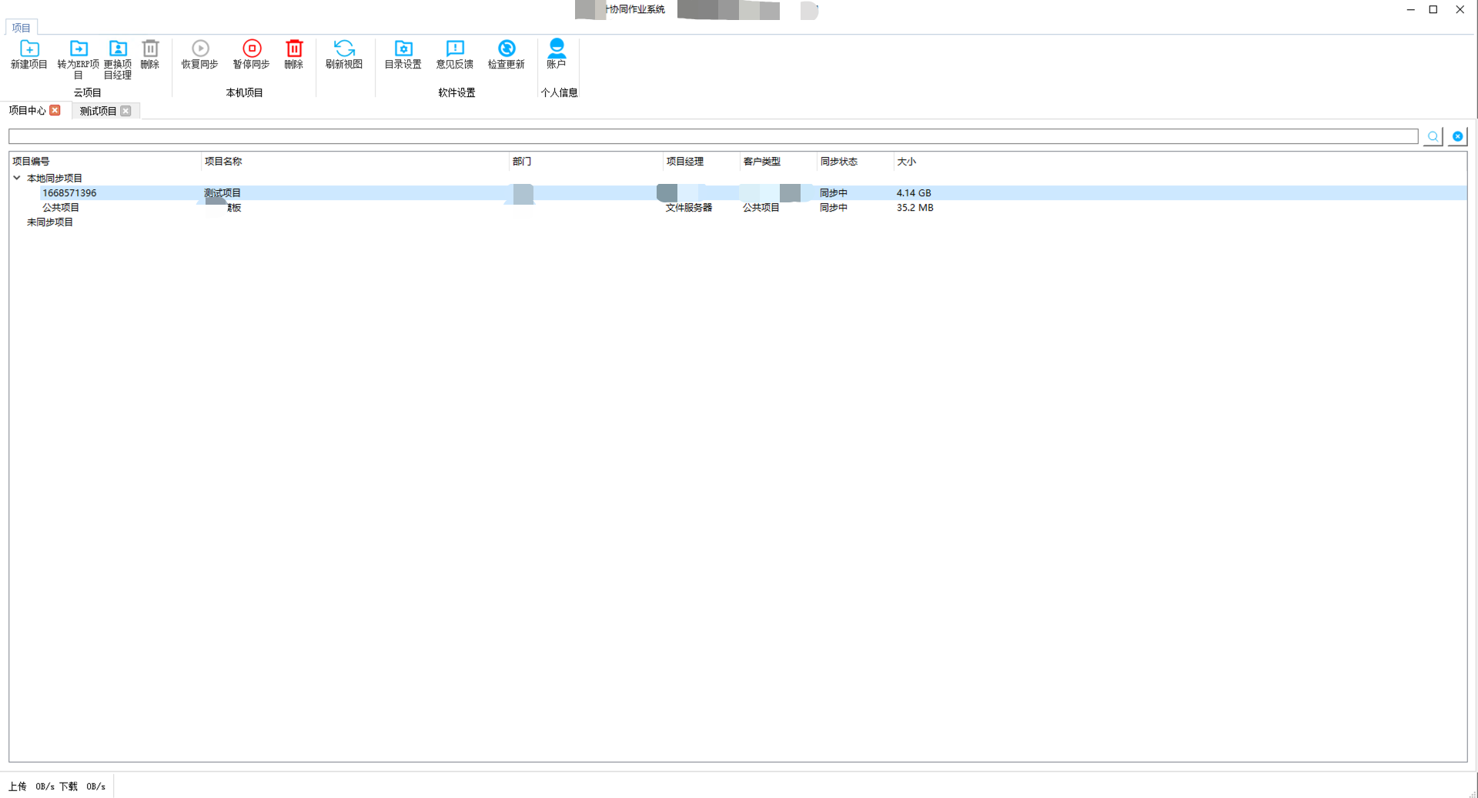1478x798 pixels.
Task: Click 文件服务器 manager cell
Action: [x=689, y=207]
